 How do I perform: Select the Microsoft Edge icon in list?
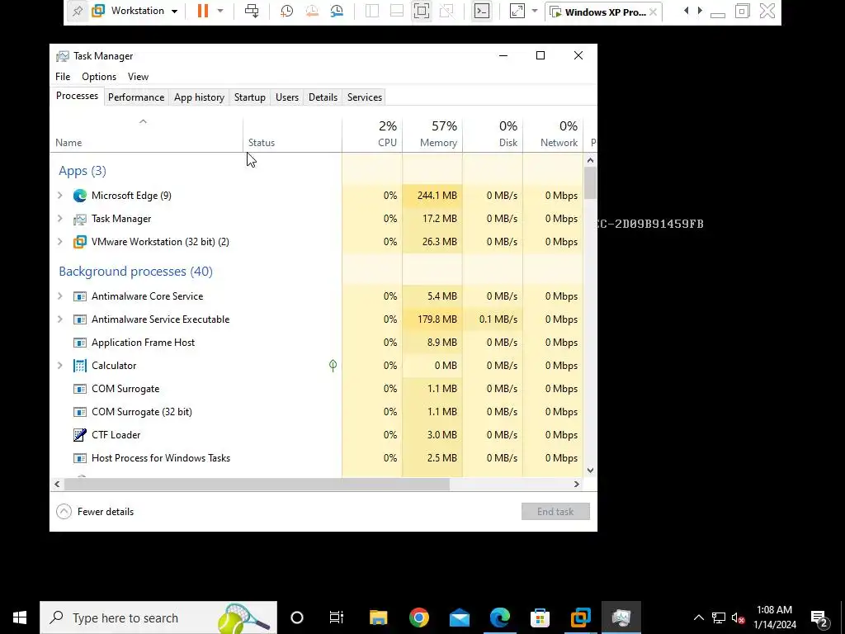[80, 195]
